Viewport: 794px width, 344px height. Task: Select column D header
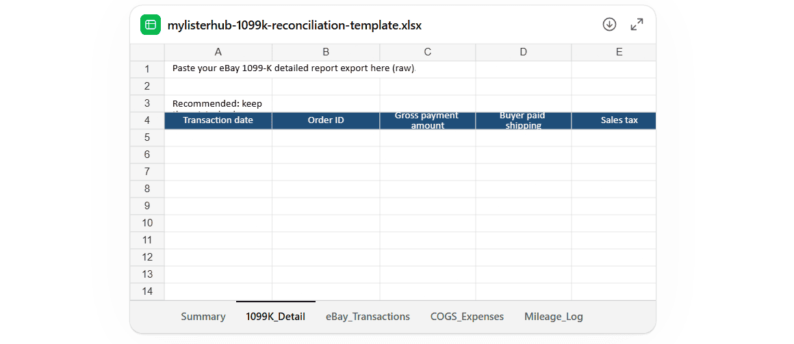pos(524,52)
